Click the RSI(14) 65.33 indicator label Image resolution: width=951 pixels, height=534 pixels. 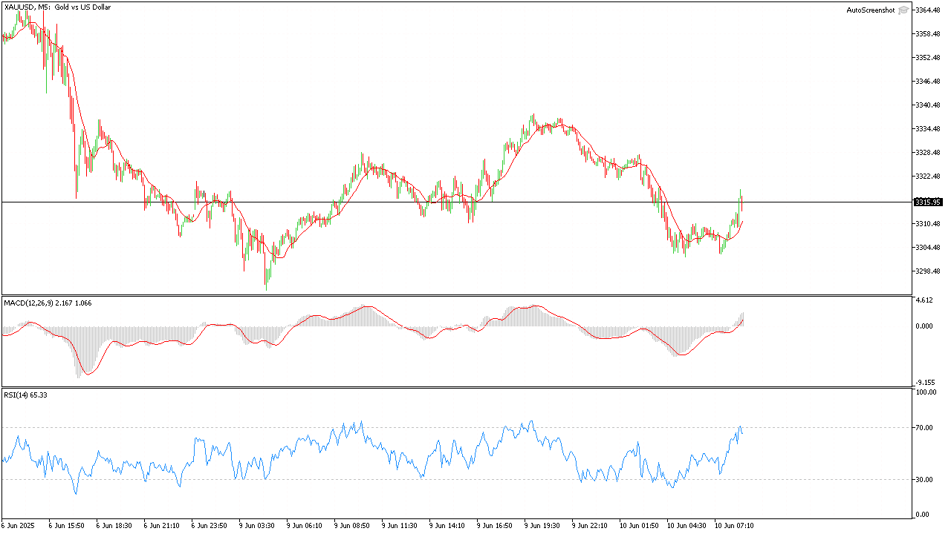point(26,395)
